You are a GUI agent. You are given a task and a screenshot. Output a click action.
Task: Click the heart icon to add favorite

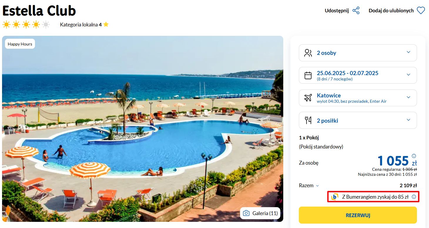tap(421, 11)
